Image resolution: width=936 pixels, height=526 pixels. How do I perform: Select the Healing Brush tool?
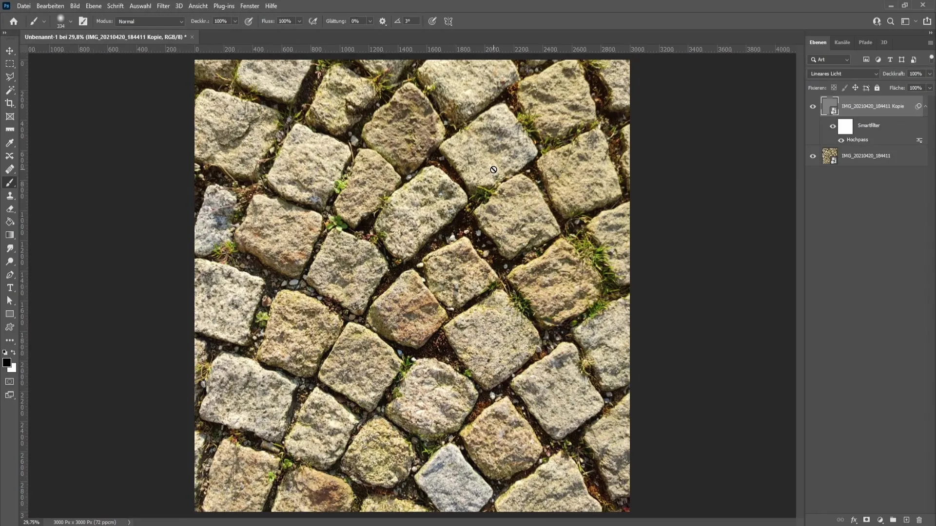pos(10,169)
